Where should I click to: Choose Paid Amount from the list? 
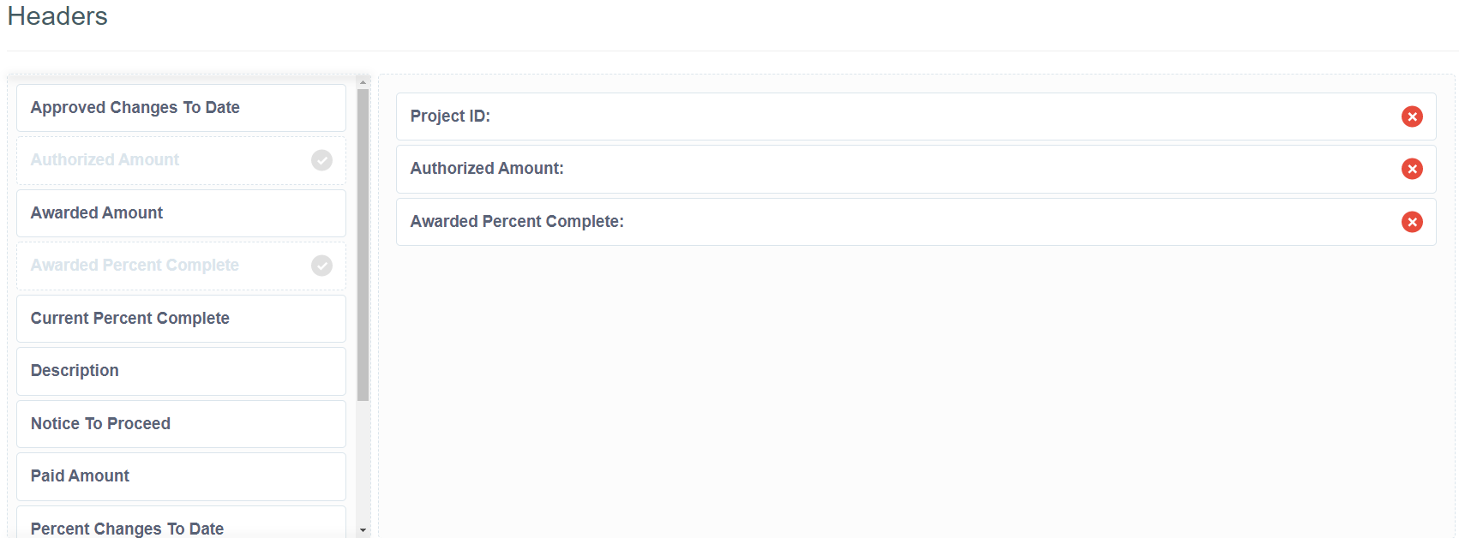coord(181,476)
